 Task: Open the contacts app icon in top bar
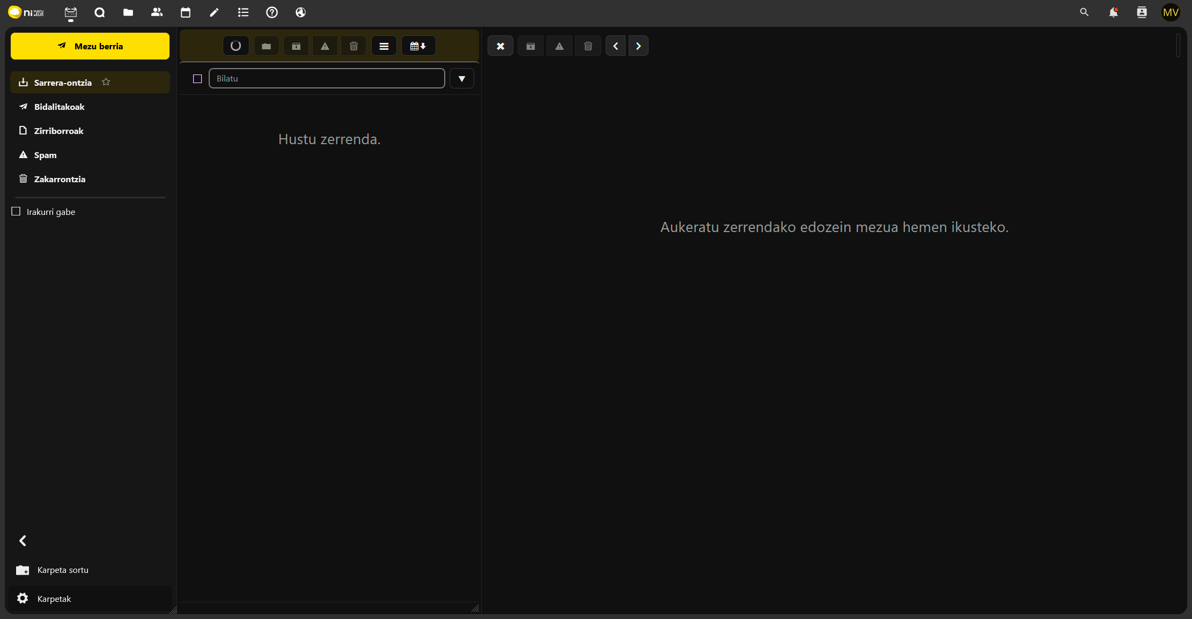[x=157, y=12]
